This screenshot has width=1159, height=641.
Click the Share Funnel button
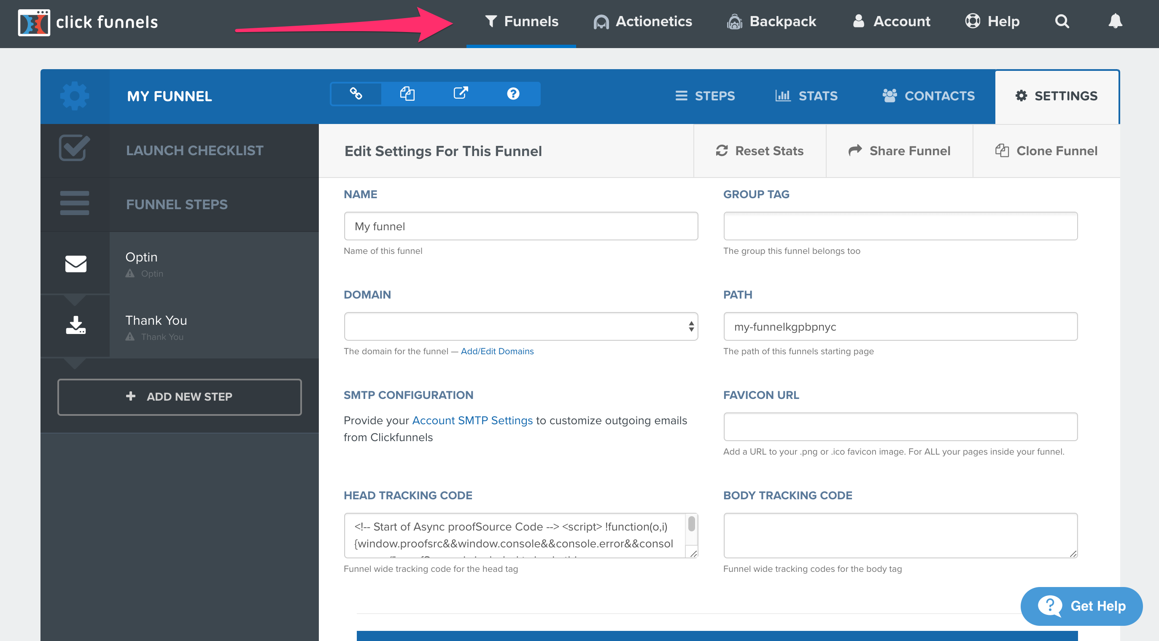tap(899, 151)
